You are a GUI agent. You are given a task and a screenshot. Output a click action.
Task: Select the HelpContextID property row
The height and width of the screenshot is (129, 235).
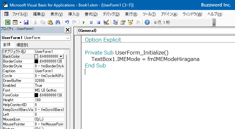(x=33, y=105)
